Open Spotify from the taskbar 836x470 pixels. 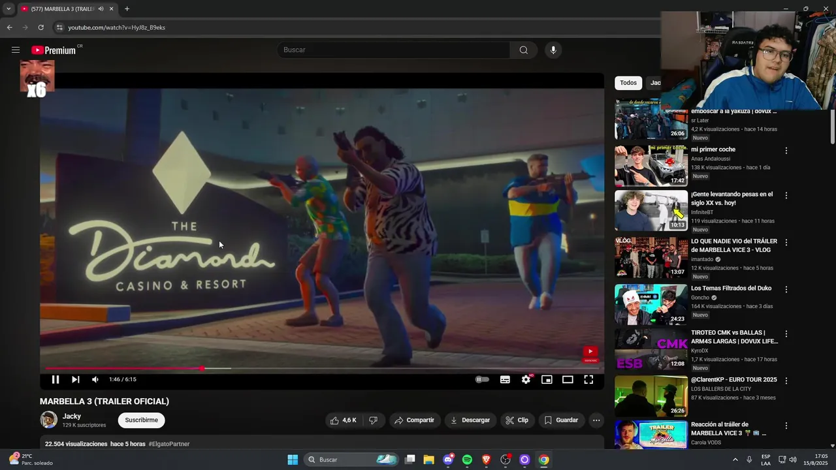click(467, 460)
